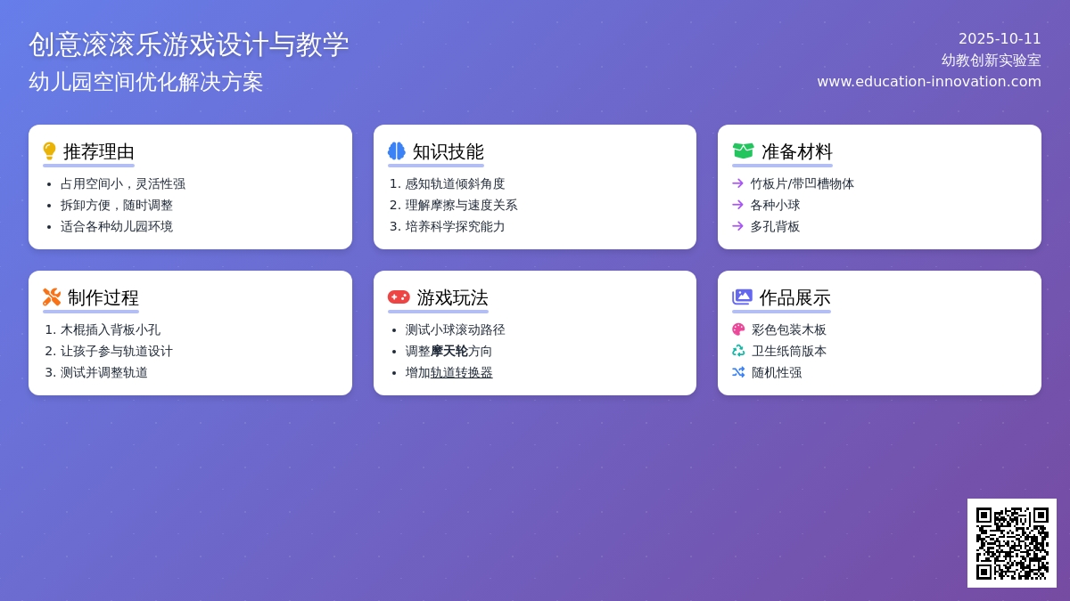
Task: Click the QR code image
Action: [1011, 542]
